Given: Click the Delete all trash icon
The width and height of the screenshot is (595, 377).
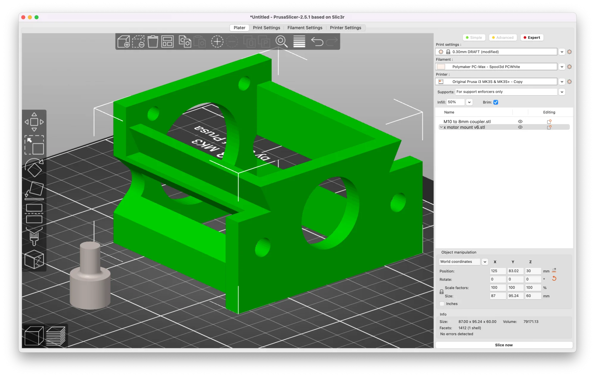Looking at the screenshot, I should pos(153,42).
